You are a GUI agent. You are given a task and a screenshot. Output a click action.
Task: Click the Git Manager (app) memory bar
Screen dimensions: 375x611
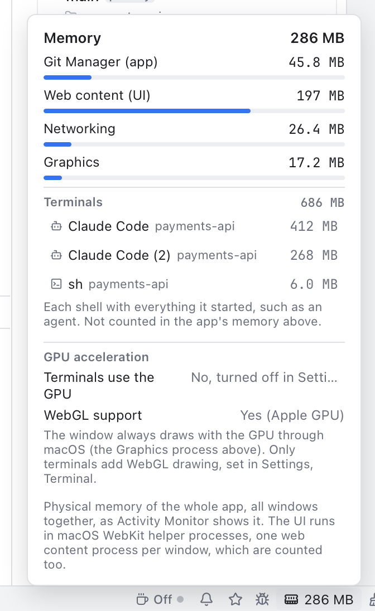click(x=194, y=77)
